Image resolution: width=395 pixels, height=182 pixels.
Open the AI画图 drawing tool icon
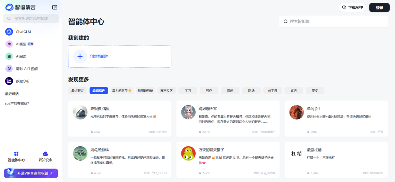tap(9, 44)
